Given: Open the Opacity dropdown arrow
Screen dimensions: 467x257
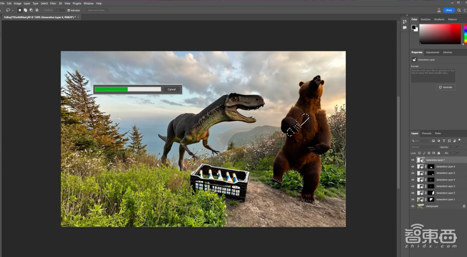Looking at the screenshot, I should (459, 147).
